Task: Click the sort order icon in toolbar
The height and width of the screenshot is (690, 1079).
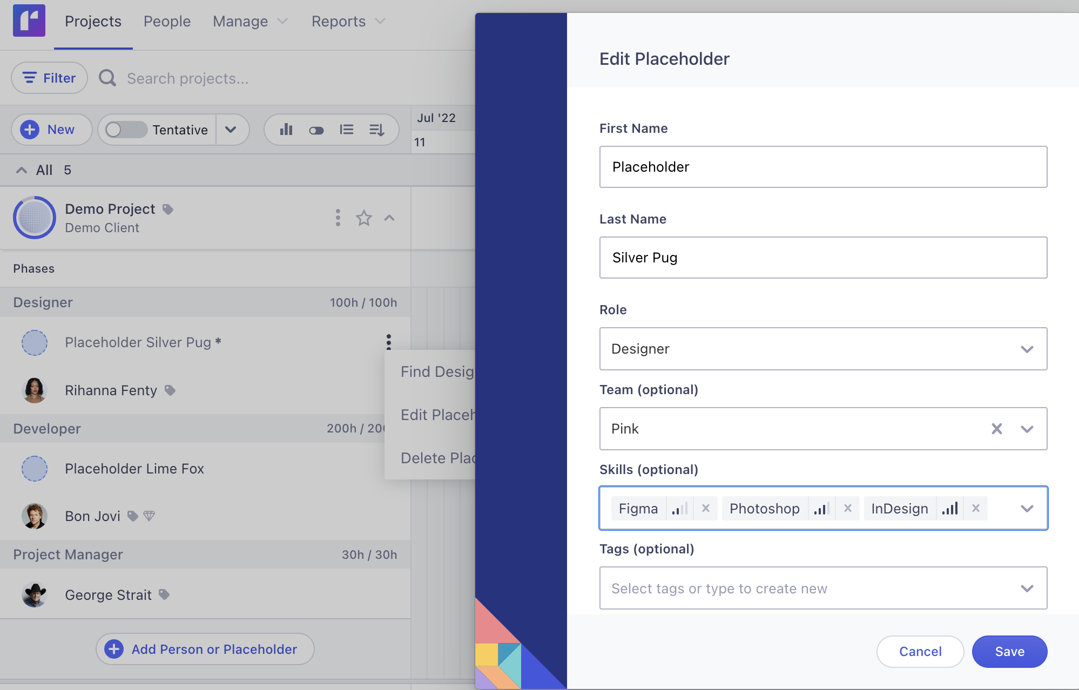Action: pos(377,130)
